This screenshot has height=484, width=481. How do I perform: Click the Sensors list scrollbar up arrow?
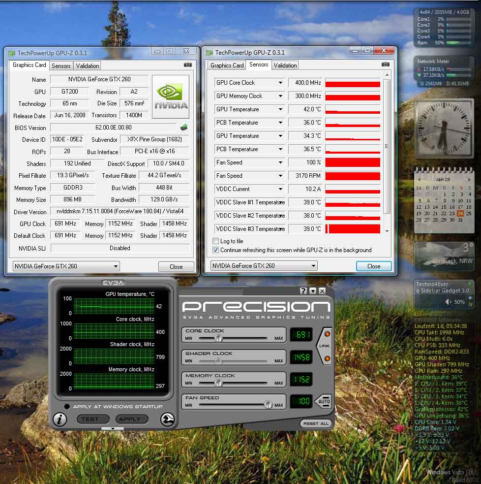click(x=387, y=75)
